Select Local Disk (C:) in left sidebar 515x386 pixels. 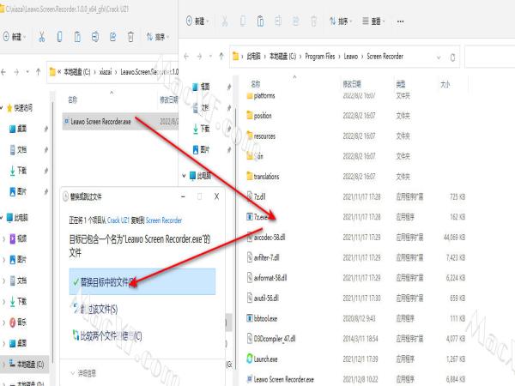[27, 364]
